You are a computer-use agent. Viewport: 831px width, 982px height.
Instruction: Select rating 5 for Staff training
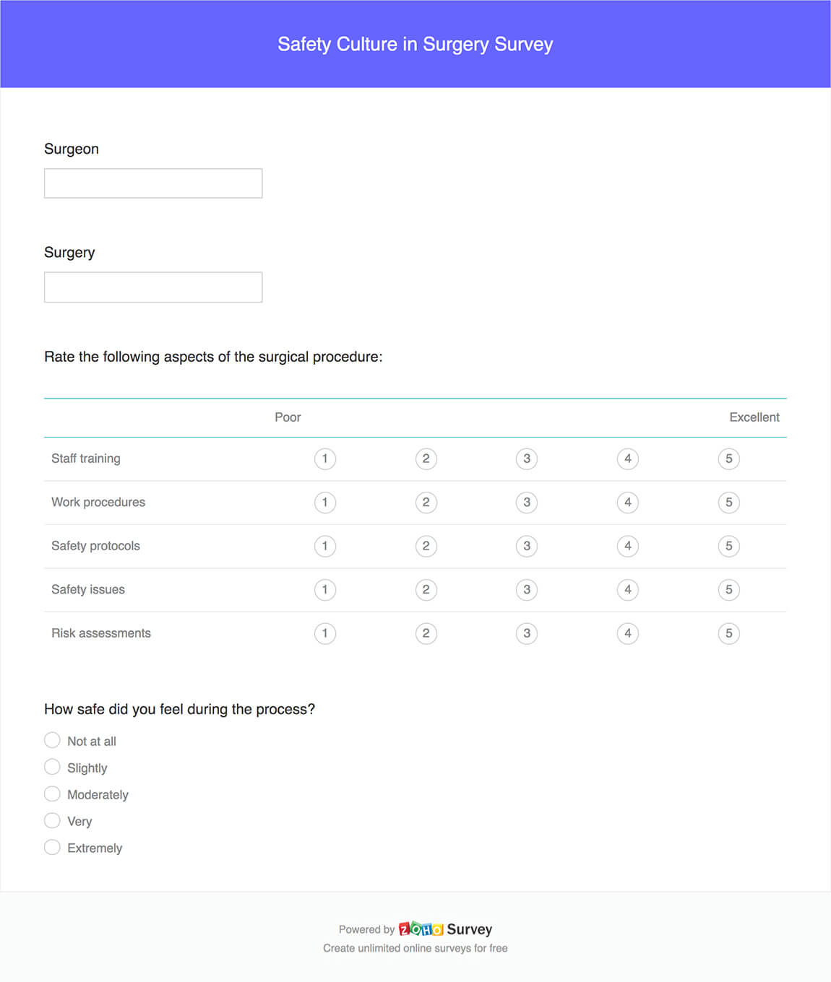click(728, 459)
